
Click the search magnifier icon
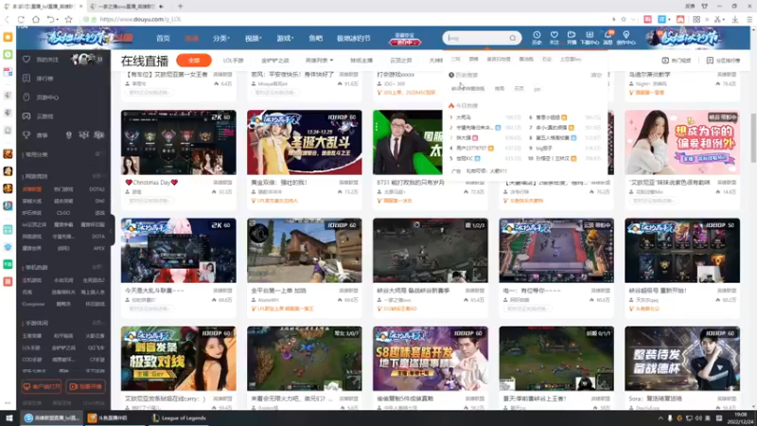point(512,38)
